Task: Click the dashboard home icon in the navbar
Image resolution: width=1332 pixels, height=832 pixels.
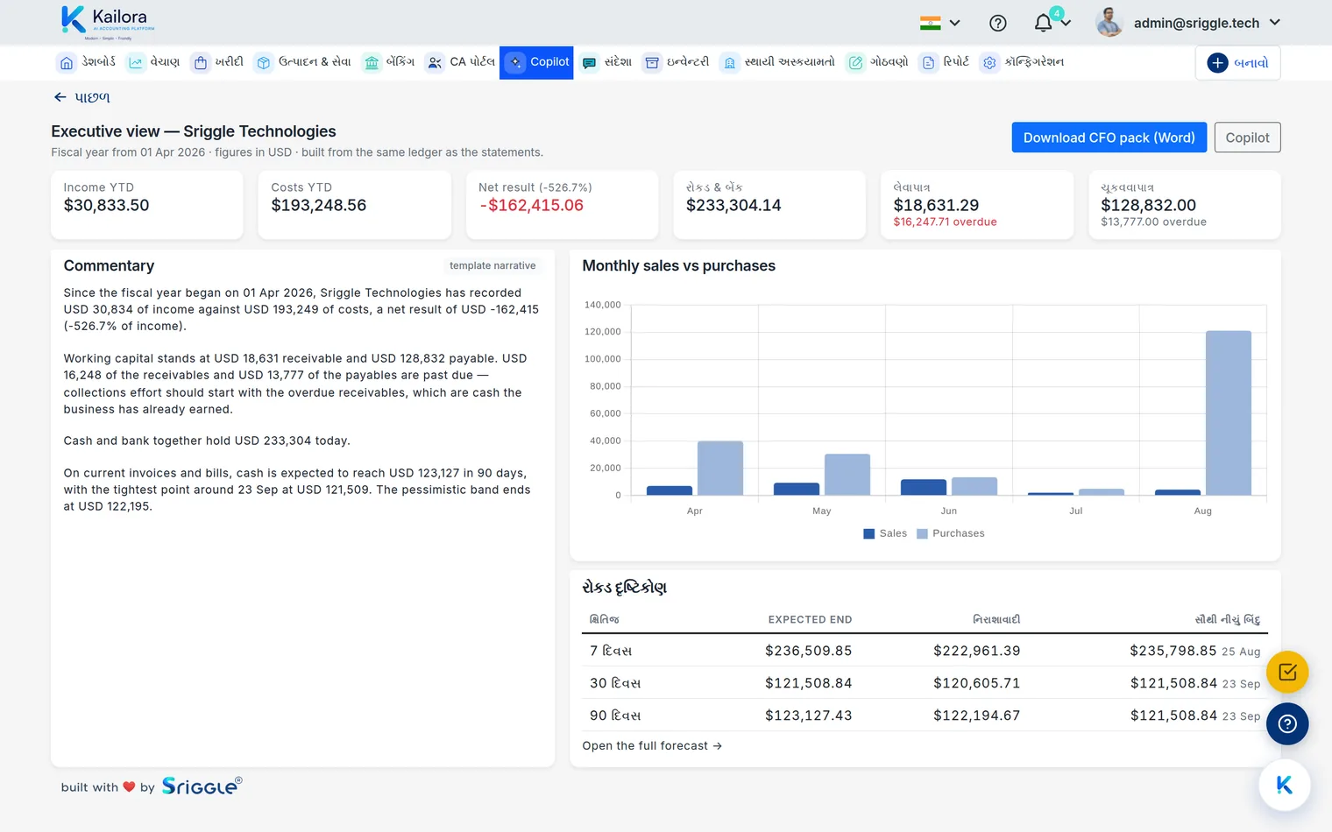Action: (x=67, y=63)
